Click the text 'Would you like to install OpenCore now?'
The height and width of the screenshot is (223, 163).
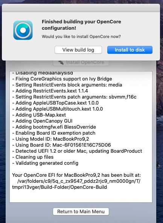(x=81, y=36)
